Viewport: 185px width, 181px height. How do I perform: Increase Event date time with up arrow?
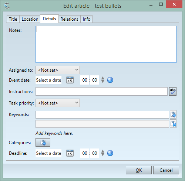tap(102, 78)
